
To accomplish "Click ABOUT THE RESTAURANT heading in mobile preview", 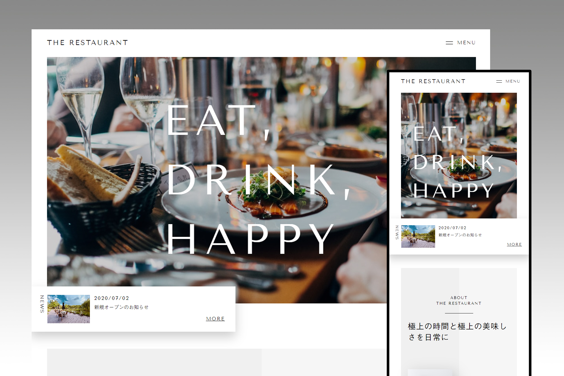I will pyautogui.click(x=459, y=300).
